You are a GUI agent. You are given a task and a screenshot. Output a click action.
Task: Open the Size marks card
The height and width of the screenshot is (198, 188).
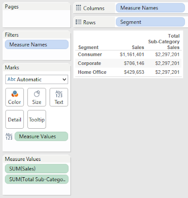[x=37, y=97]
